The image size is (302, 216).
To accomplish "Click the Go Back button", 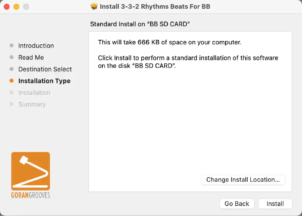I will (237, 204).
